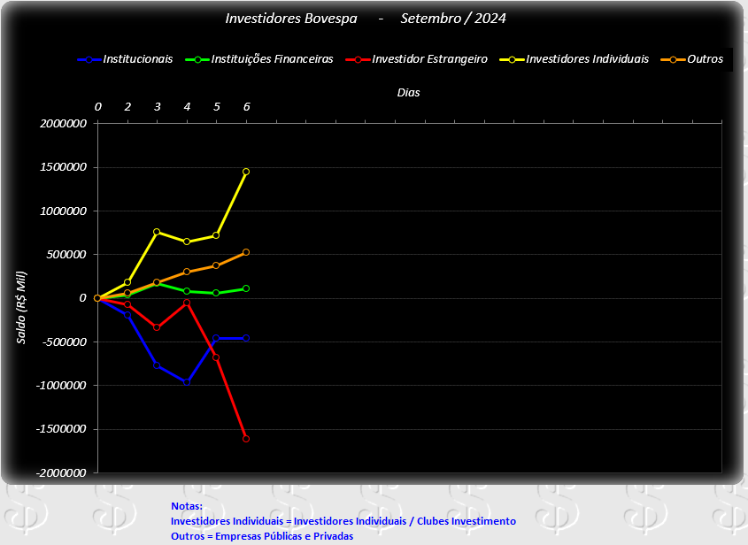Viewport: 748px width, 545px height.
Task: Click the note 'Outros = Empresas Públicas e Privadas'
Action: coord(262,536)
